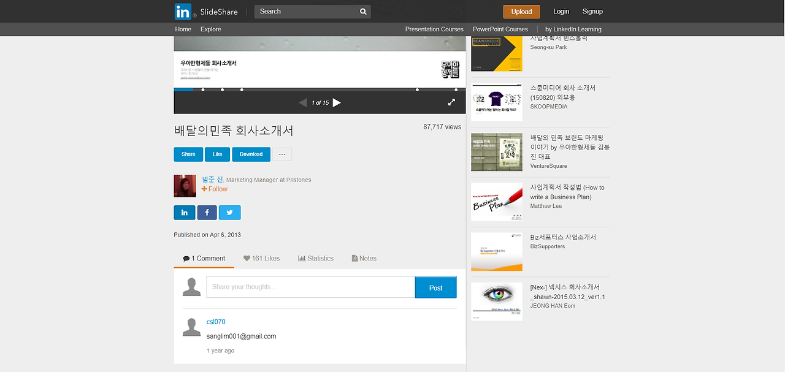Viewport: 785px width, 372px height.
Task: Click the search magnifier icon
Action: [x=363, y=12]
